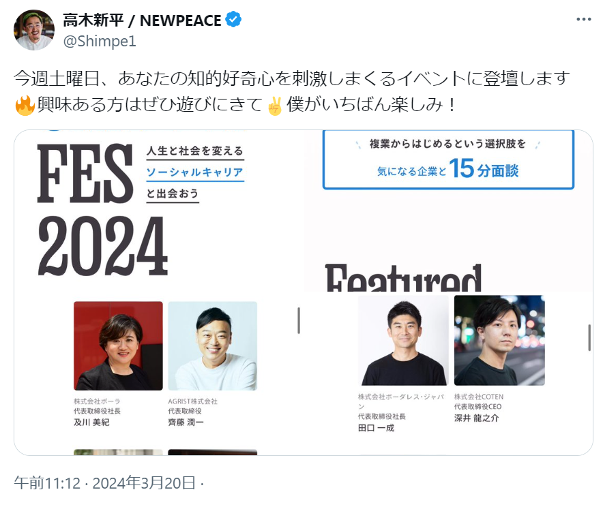
Task: Select the name 深井 龍之介 caption
Action: click(x=477, y=418)
